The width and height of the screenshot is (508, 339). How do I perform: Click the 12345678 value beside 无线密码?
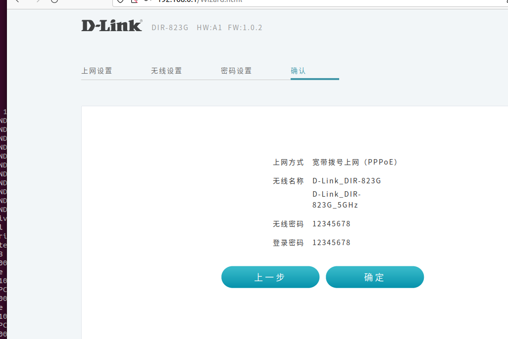(x=331, y=224)
